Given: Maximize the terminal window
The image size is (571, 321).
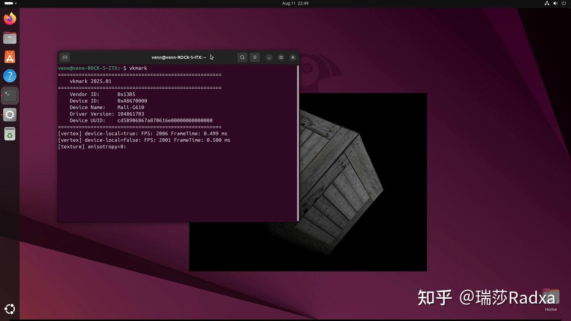Looking at the screenshot, I should tap(281, 58).
